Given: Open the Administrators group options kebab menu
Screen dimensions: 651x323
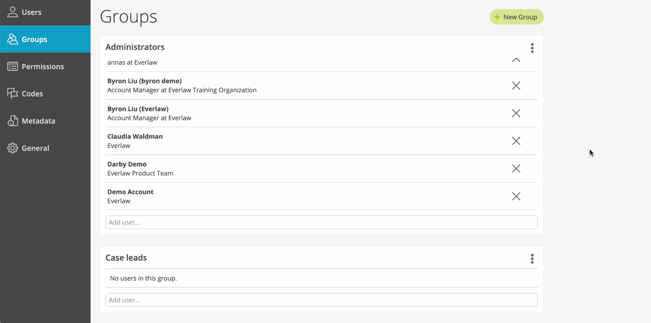Looking at the screenshot, I should (x=532, y=48).
